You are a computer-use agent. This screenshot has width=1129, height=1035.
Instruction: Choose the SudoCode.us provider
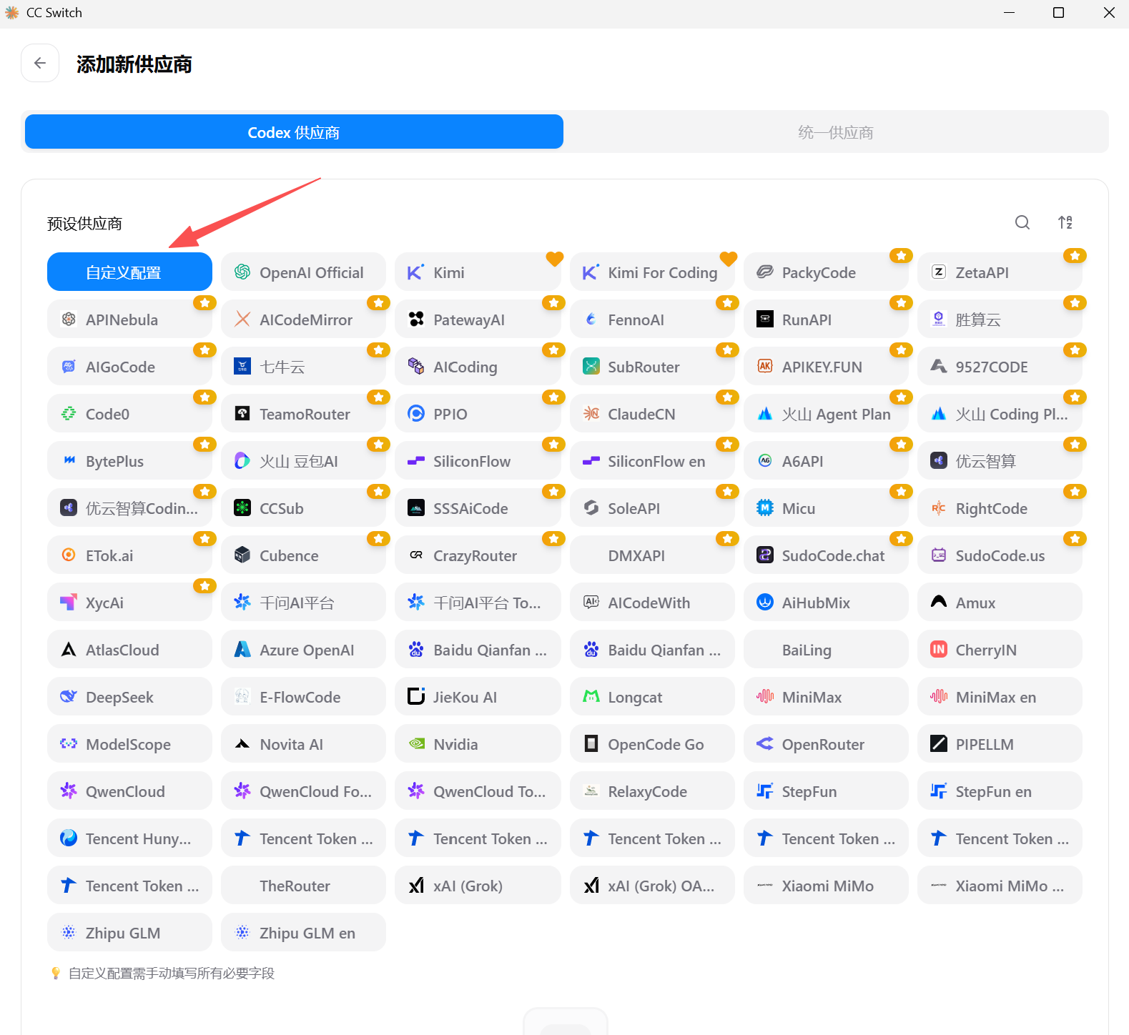(x=1000, y=555)
